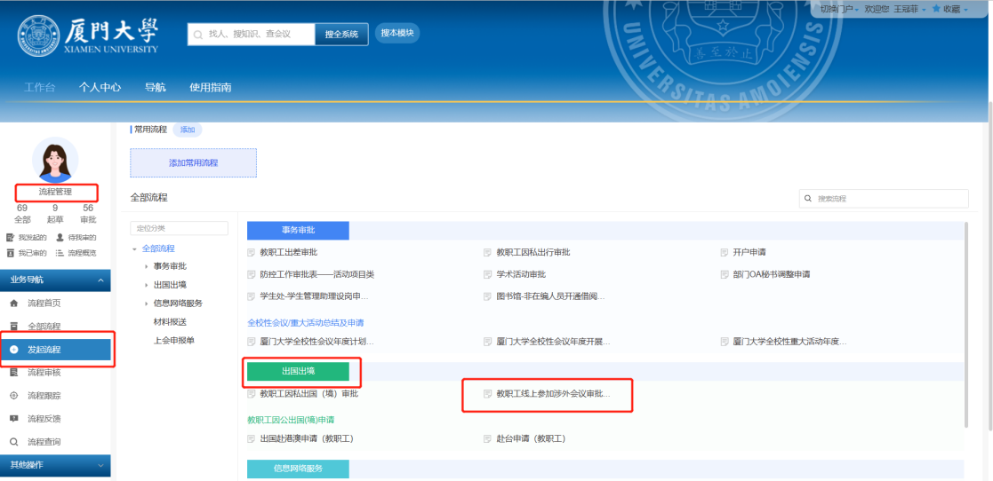Expand the 信息网络服务 tree node
This screenshot has height=481, width=993.
[147, 304]
